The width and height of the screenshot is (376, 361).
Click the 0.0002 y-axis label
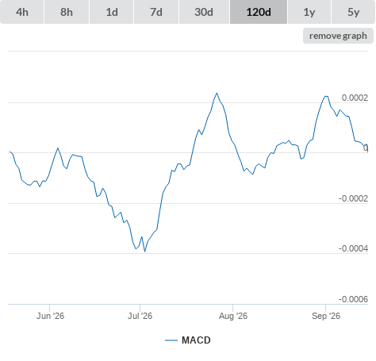point(355,98)
